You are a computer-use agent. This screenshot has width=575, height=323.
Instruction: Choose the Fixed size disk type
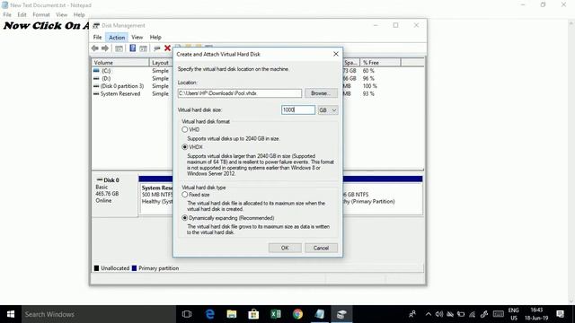click(x=185, y=195)
